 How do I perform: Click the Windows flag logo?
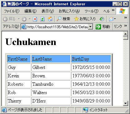[x=122, y=11]
